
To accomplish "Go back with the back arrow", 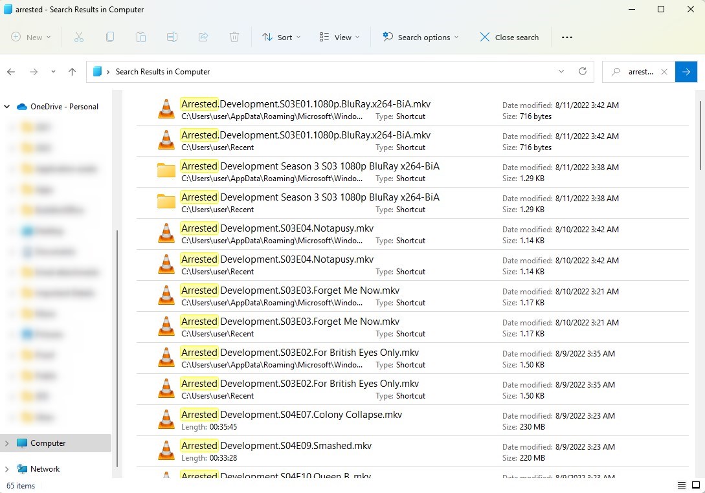I will pos(10,71).
